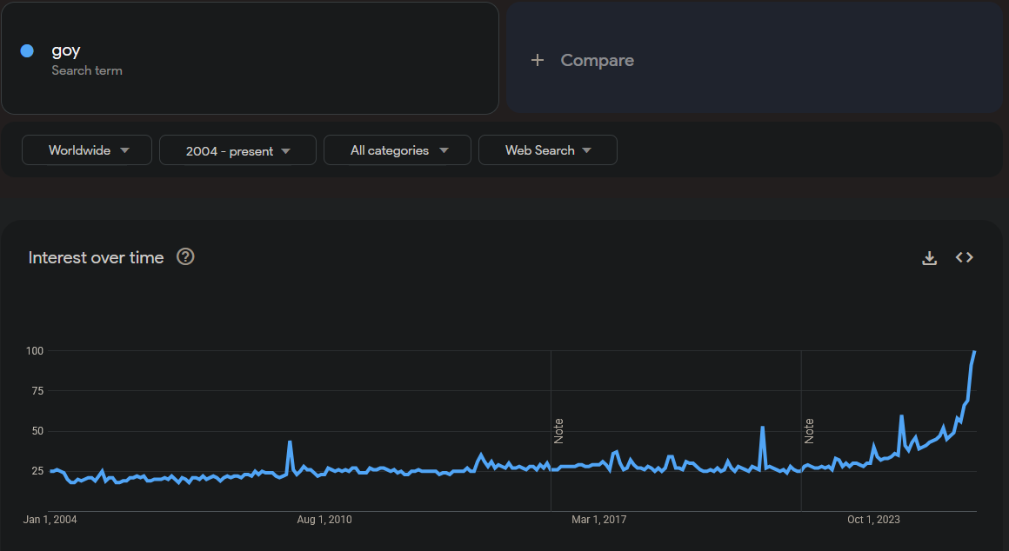This screenshot has width=1009, height=551.
Task: Click the blue dot next to goy
Action: click(x=27, y=50)
